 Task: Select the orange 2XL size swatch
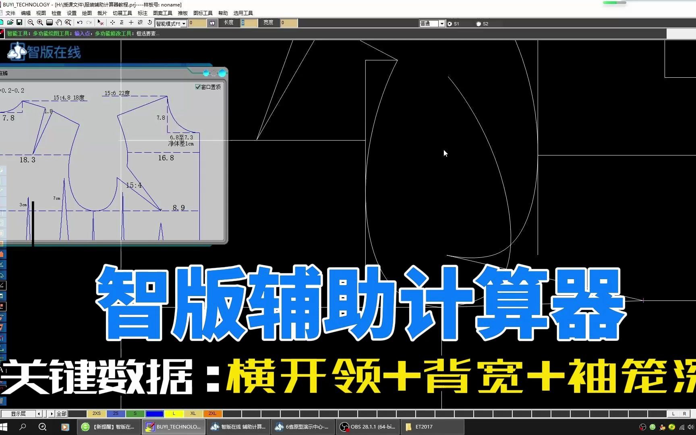[x=213, y=414]
